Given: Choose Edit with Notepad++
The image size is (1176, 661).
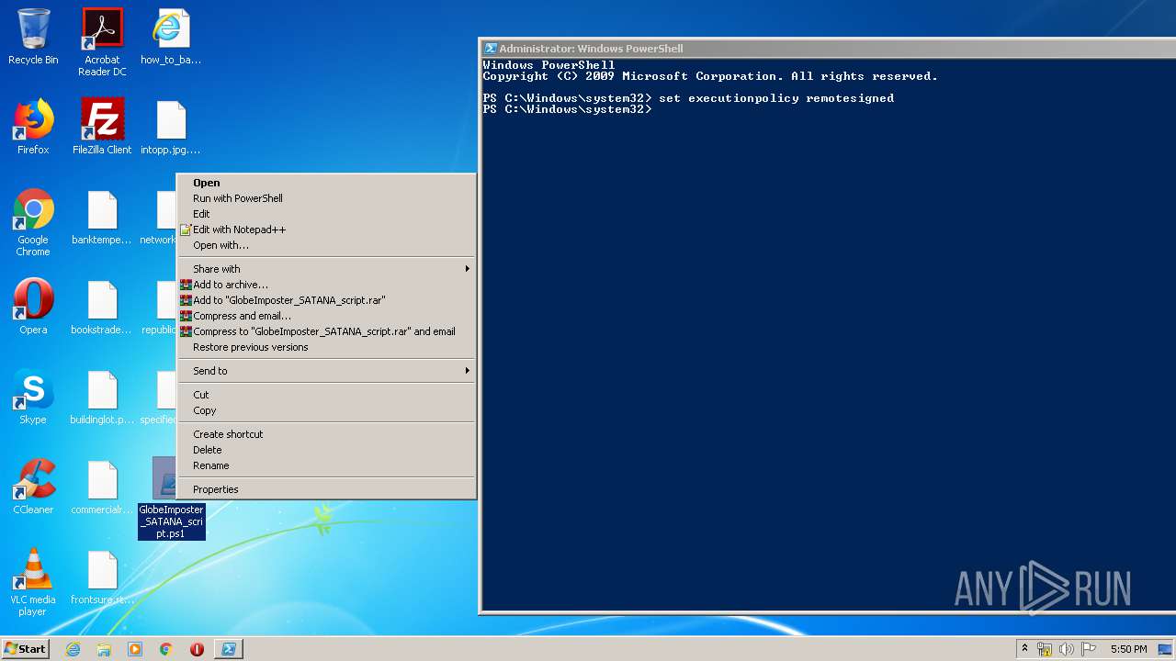Looking at the screenshot, I should pyautogui.click(x=326, y=230).
